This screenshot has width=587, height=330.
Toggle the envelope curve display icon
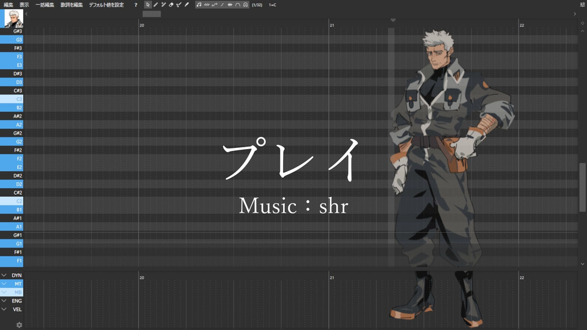tap(238, 5)
